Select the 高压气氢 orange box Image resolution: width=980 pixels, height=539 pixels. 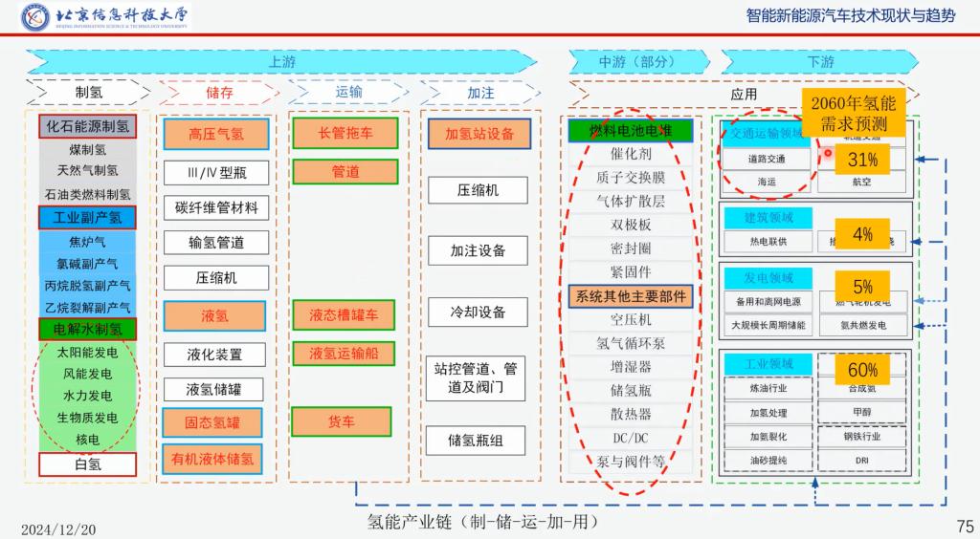215,135
